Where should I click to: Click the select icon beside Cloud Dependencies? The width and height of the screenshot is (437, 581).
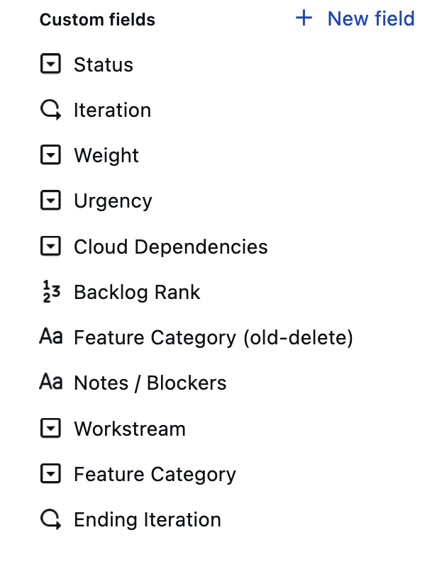[50, 247]
